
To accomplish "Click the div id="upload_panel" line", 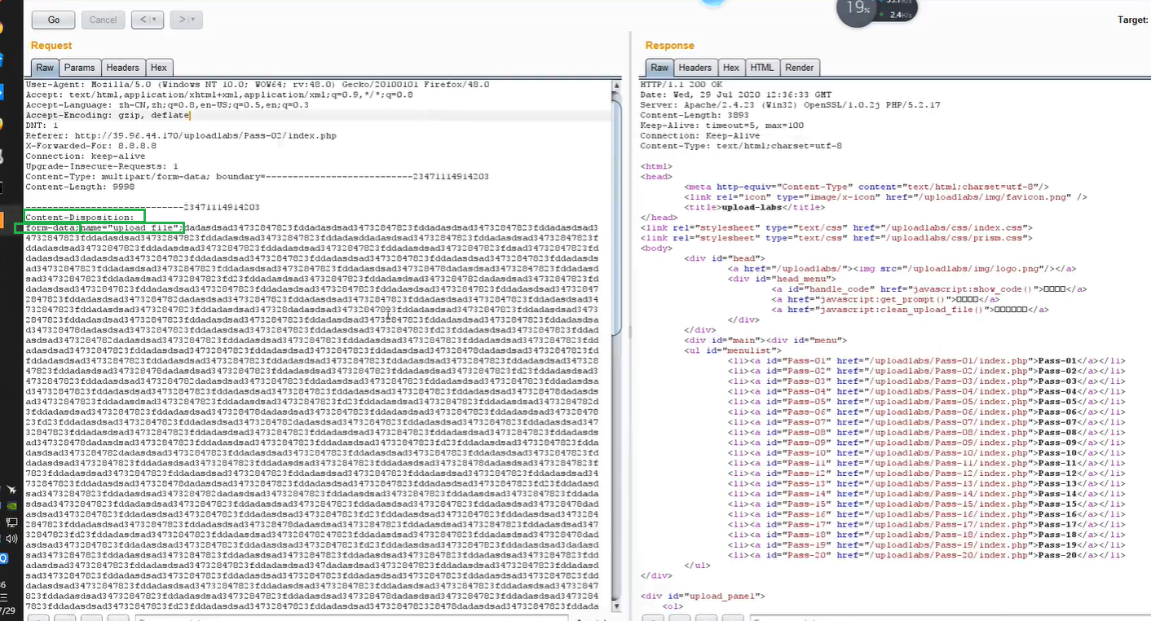I will (x=703, y=597).
